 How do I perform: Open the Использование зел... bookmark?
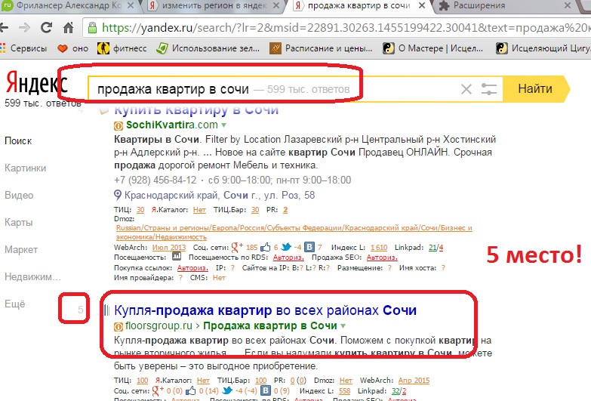(x=208, y=48)
